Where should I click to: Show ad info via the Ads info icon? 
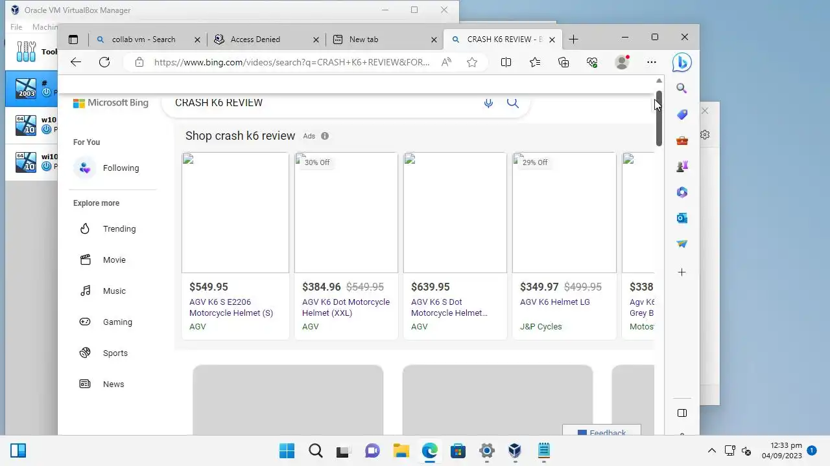coord(325,136)
